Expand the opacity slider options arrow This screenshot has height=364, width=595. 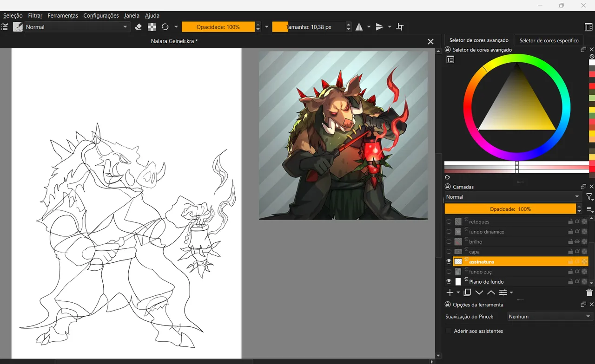pos(267,27)
